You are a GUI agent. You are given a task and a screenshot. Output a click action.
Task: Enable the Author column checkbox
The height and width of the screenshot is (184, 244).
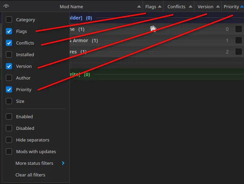coord(9,78)
